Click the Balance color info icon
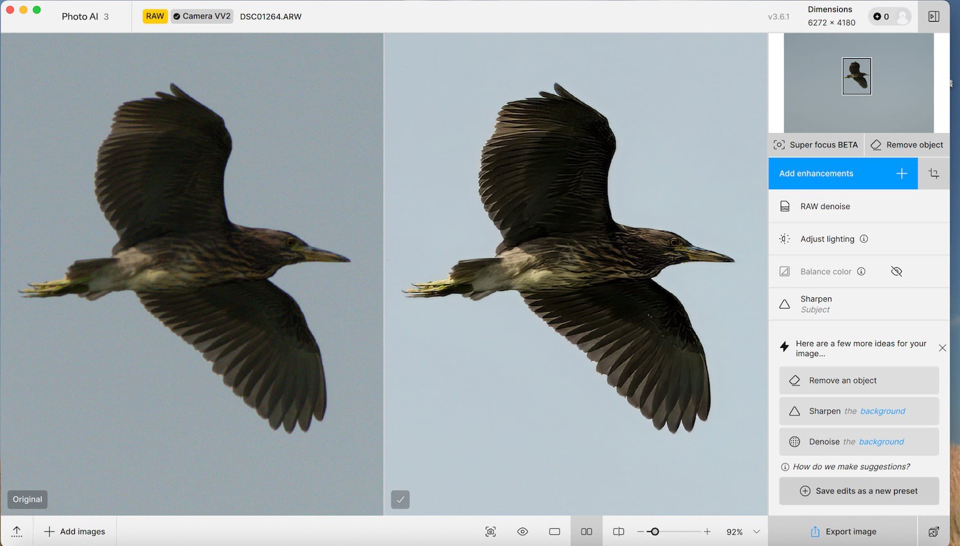Screen dimensions: 960x546 [x=861, y=271]
